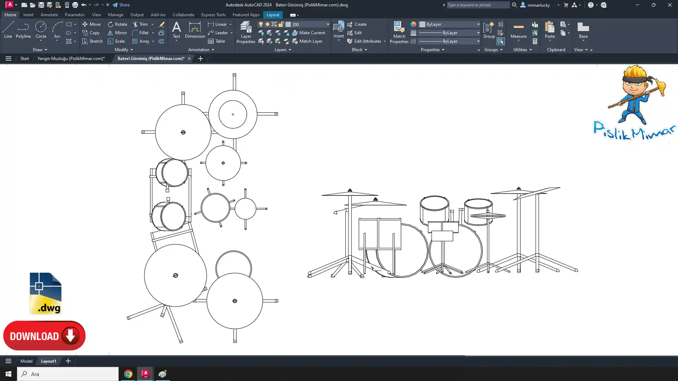Click the Model layout tab
The width and height of the screenshot is (678, 381).
(x=26, y=361)
